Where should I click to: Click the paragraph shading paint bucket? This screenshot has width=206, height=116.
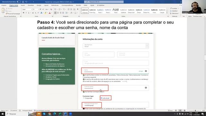click(x=71, y=13)
